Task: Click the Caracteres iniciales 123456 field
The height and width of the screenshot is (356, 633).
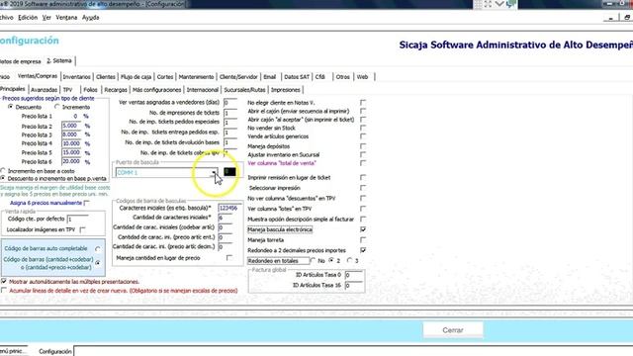Action: (x=230, y=208)
